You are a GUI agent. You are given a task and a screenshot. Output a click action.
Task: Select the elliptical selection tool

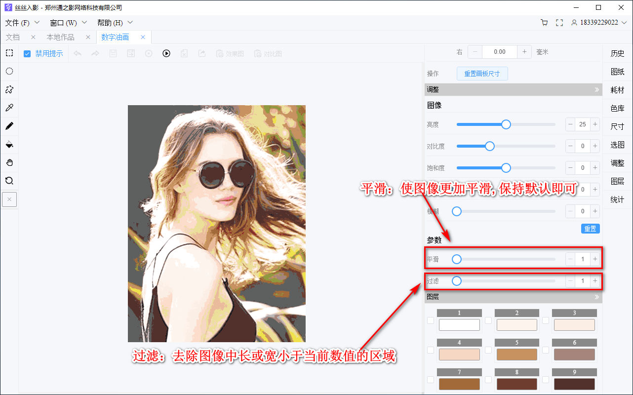point(9,71)
